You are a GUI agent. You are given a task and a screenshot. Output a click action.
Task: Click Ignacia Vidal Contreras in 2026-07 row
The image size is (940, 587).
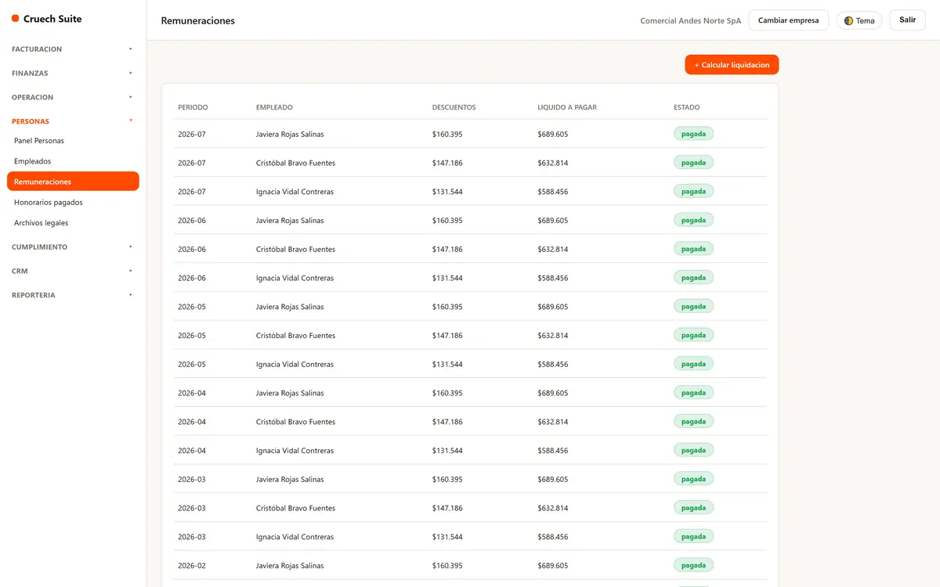coord(295,192)
